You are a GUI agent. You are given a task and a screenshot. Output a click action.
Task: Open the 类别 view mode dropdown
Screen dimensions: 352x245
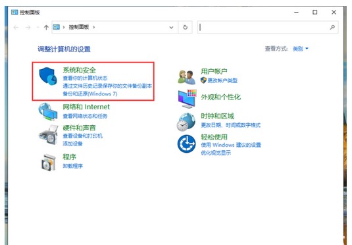coord(301,49)
